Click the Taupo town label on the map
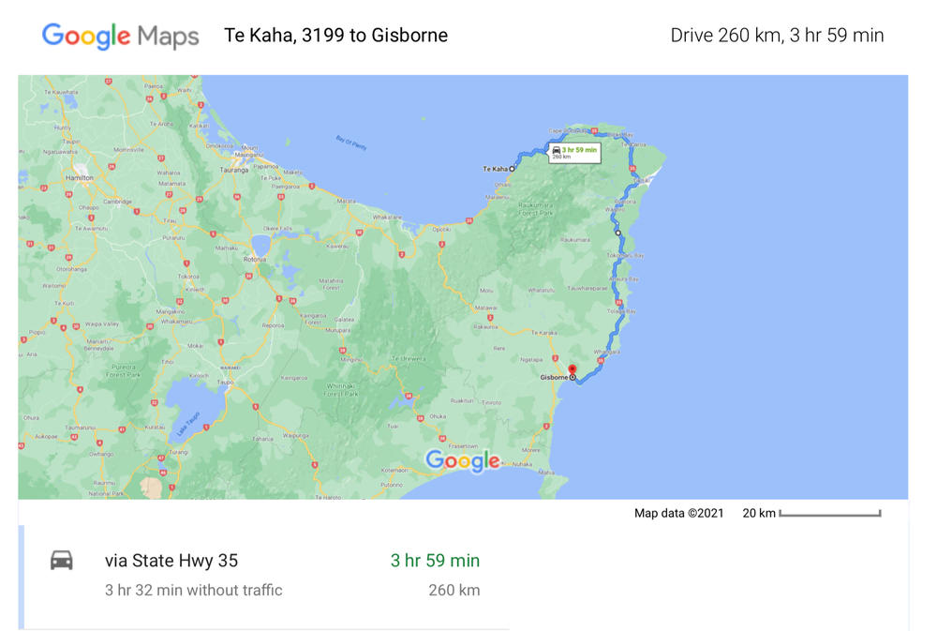This screenshot has width=937, height=631. [x=225, y=382]
